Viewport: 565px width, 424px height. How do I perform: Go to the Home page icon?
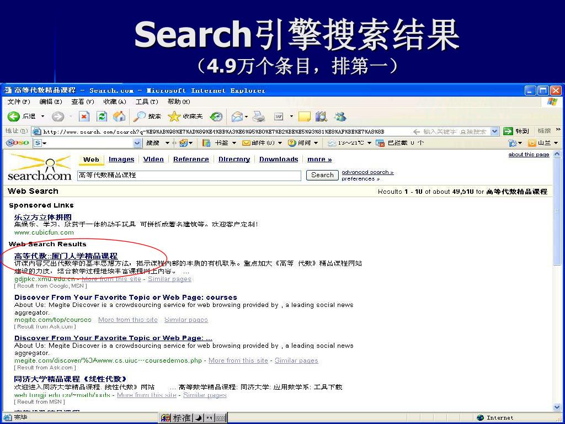coord(119,116)
